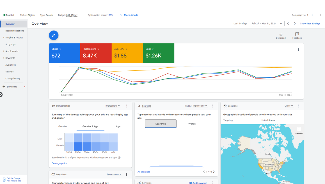
Task: Open Demographics card three-dot menu
Action: tap(127, 106)
